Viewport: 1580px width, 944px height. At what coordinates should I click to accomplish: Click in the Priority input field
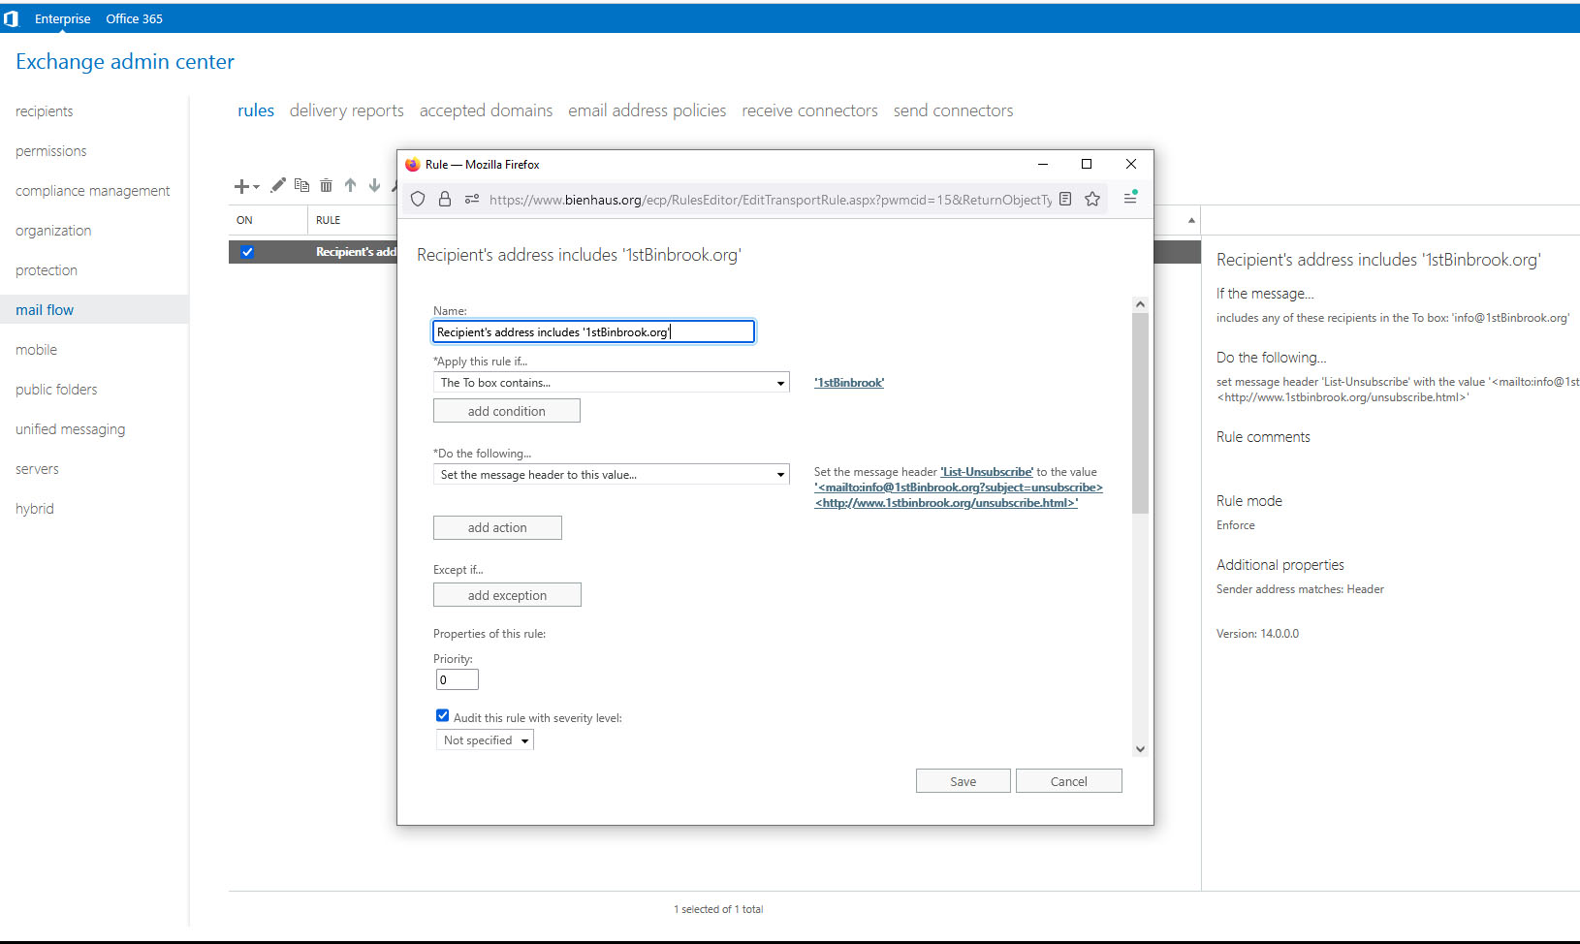pos(457,679)
